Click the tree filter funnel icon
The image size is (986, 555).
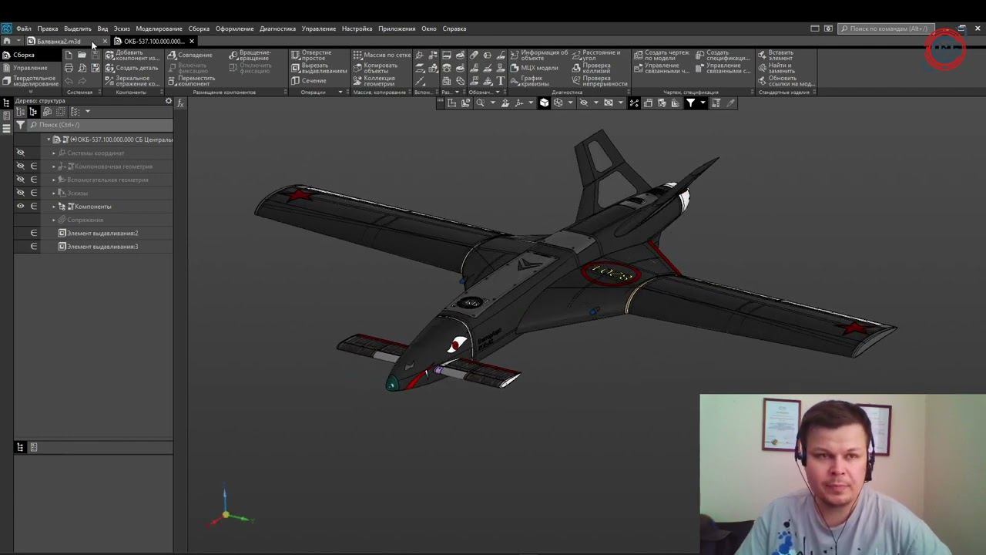20,125
